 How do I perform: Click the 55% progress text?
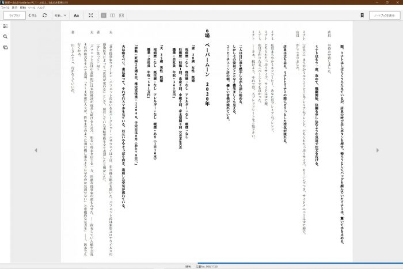coord(188,267)
